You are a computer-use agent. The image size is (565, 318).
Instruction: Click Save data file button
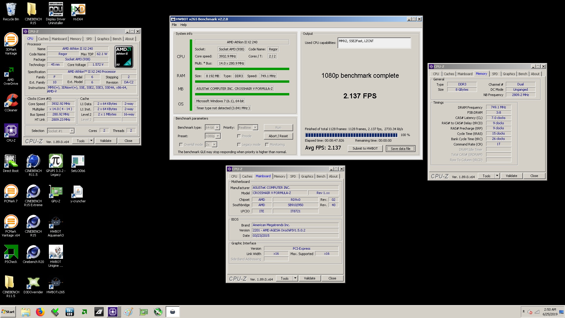(400, 148)
